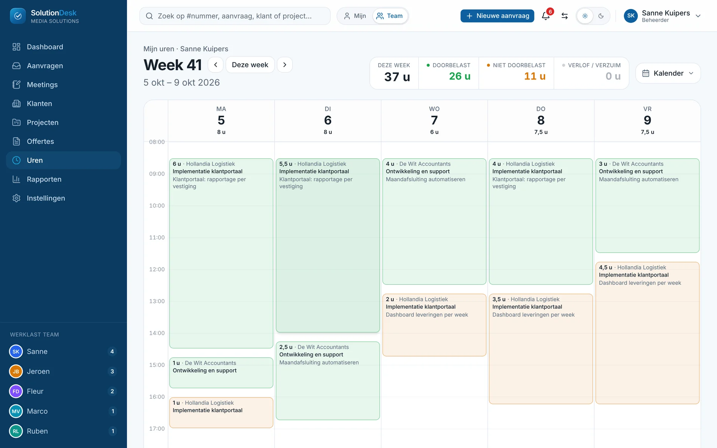Screen dimensions: 717x448
Task: Click Fleur's FD avatar in workload list
Action: (16, 391)
